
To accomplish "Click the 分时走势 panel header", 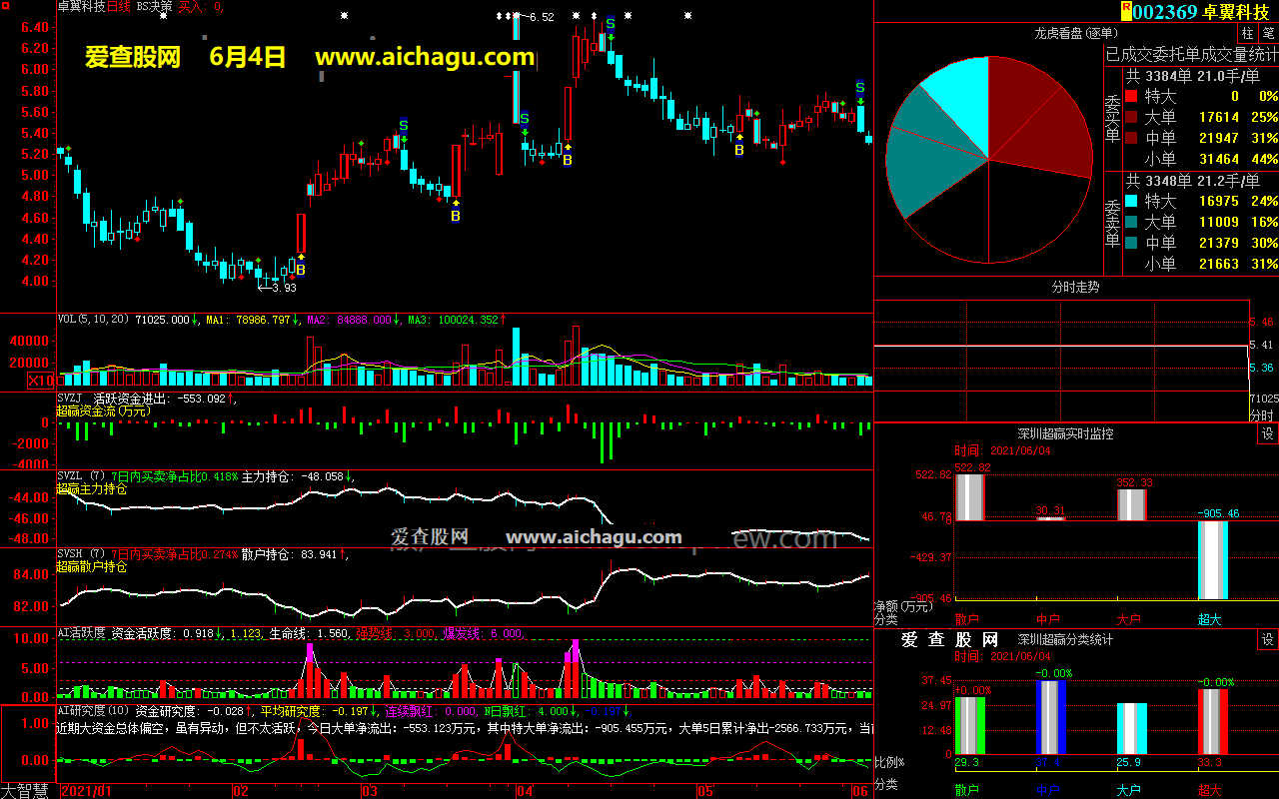I will coord(1075,287).
